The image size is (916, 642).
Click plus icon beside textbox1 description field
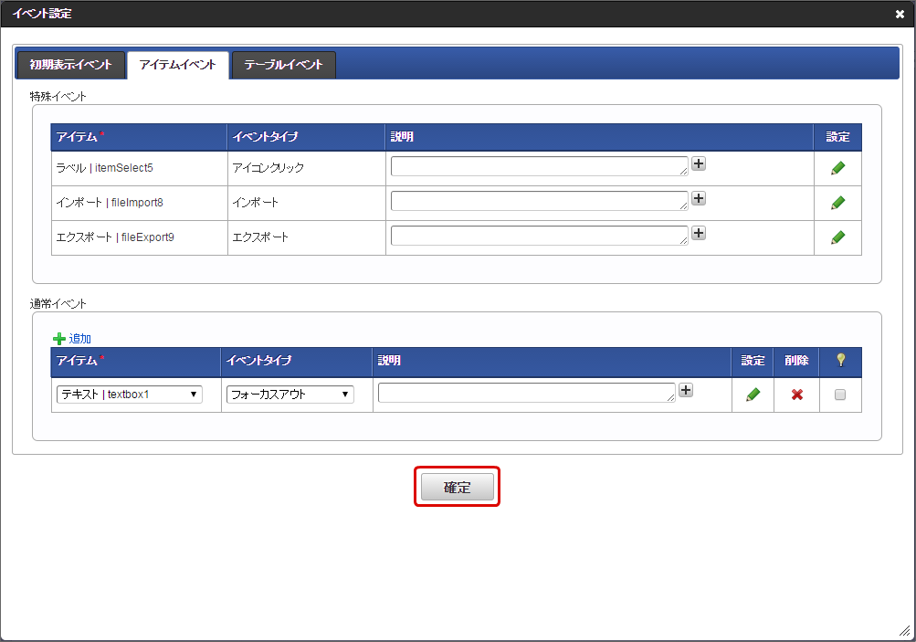pos(686,390)
